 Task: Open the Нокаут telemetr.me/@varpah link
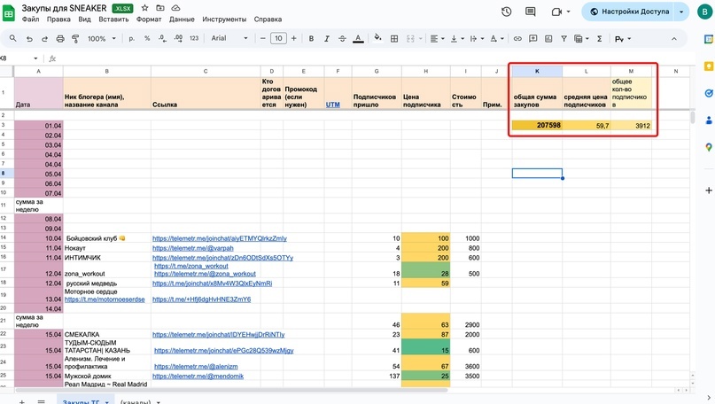(193, 248)
